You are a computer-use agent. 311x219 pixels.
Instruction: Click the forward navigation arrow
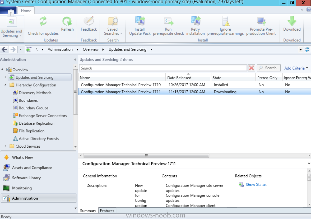[x=13, y=49]
